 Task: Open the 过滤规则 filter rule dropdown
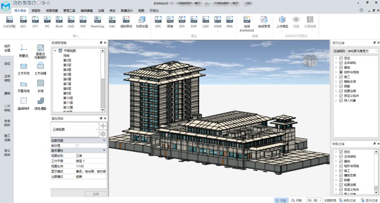point(363,51)
